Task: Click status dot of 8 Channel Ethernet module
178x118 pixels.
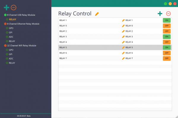Action: [5, 24]
